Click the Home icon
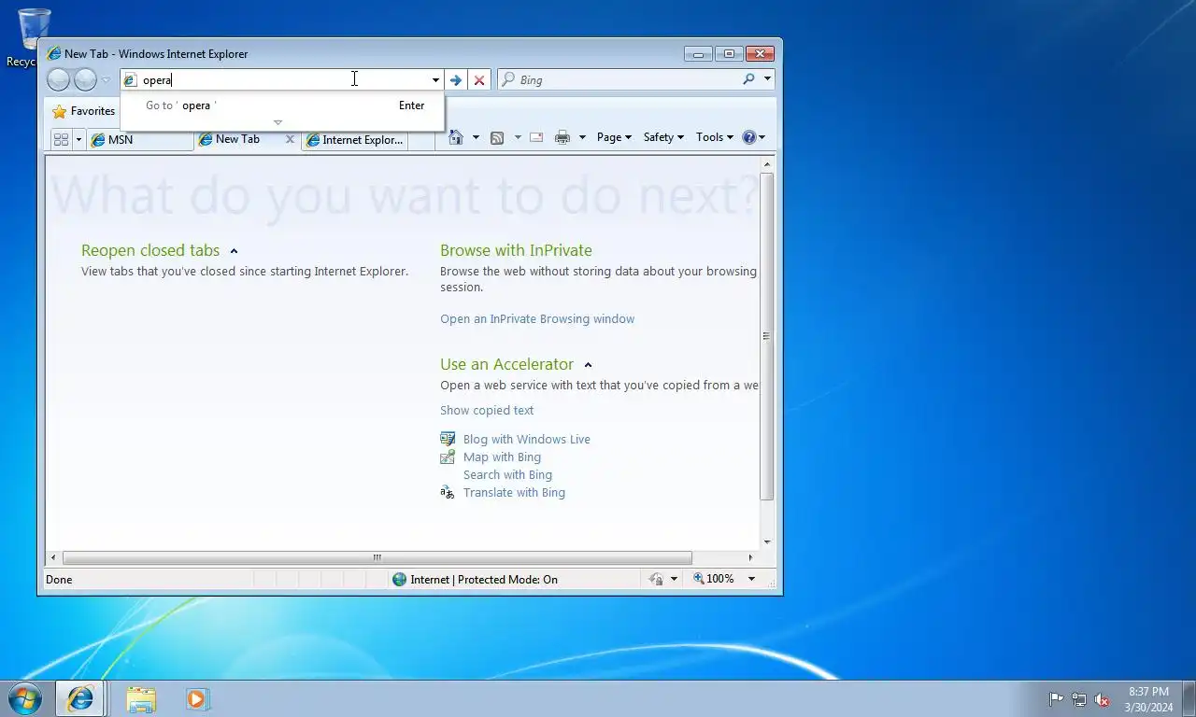Image resolution: width=1196 pixels, height=717 pixels. click(456, 137)
